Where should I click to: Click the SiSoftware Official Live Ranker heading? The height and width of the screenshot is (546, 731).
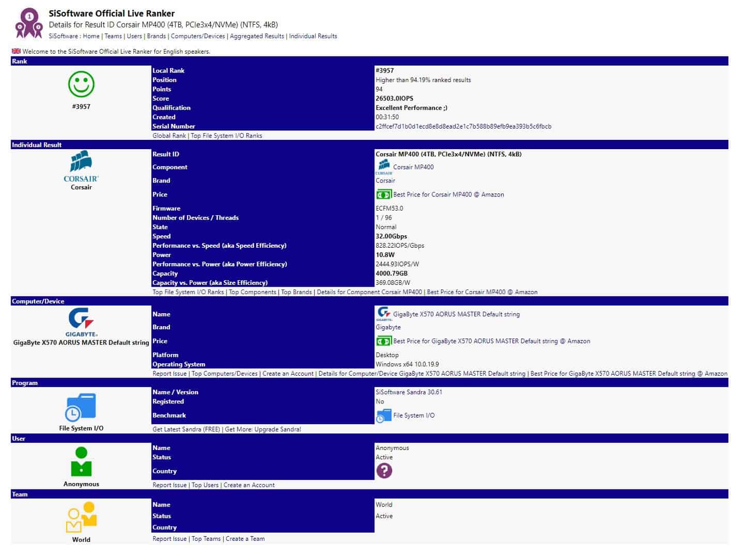(112, 13)
